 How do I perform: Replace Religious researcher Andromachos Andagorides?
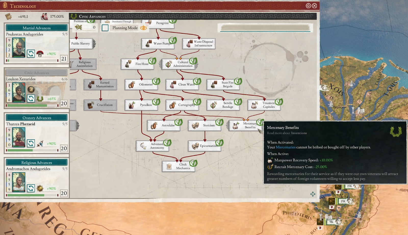pyautogui.click(x=31, y=188)
